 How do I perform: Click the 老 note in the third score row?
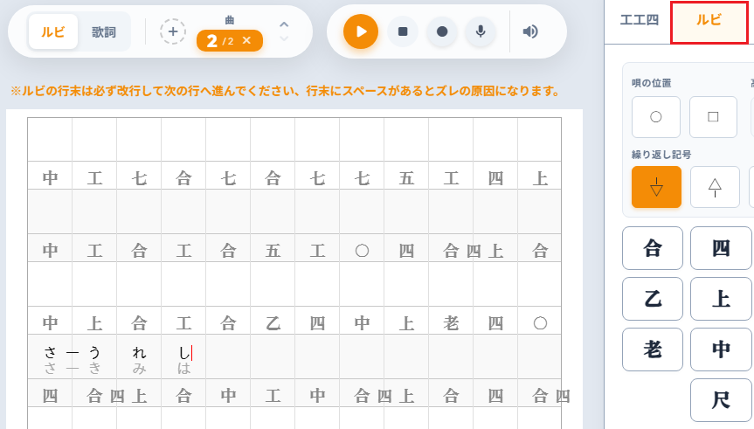click(x=451, y=323)
